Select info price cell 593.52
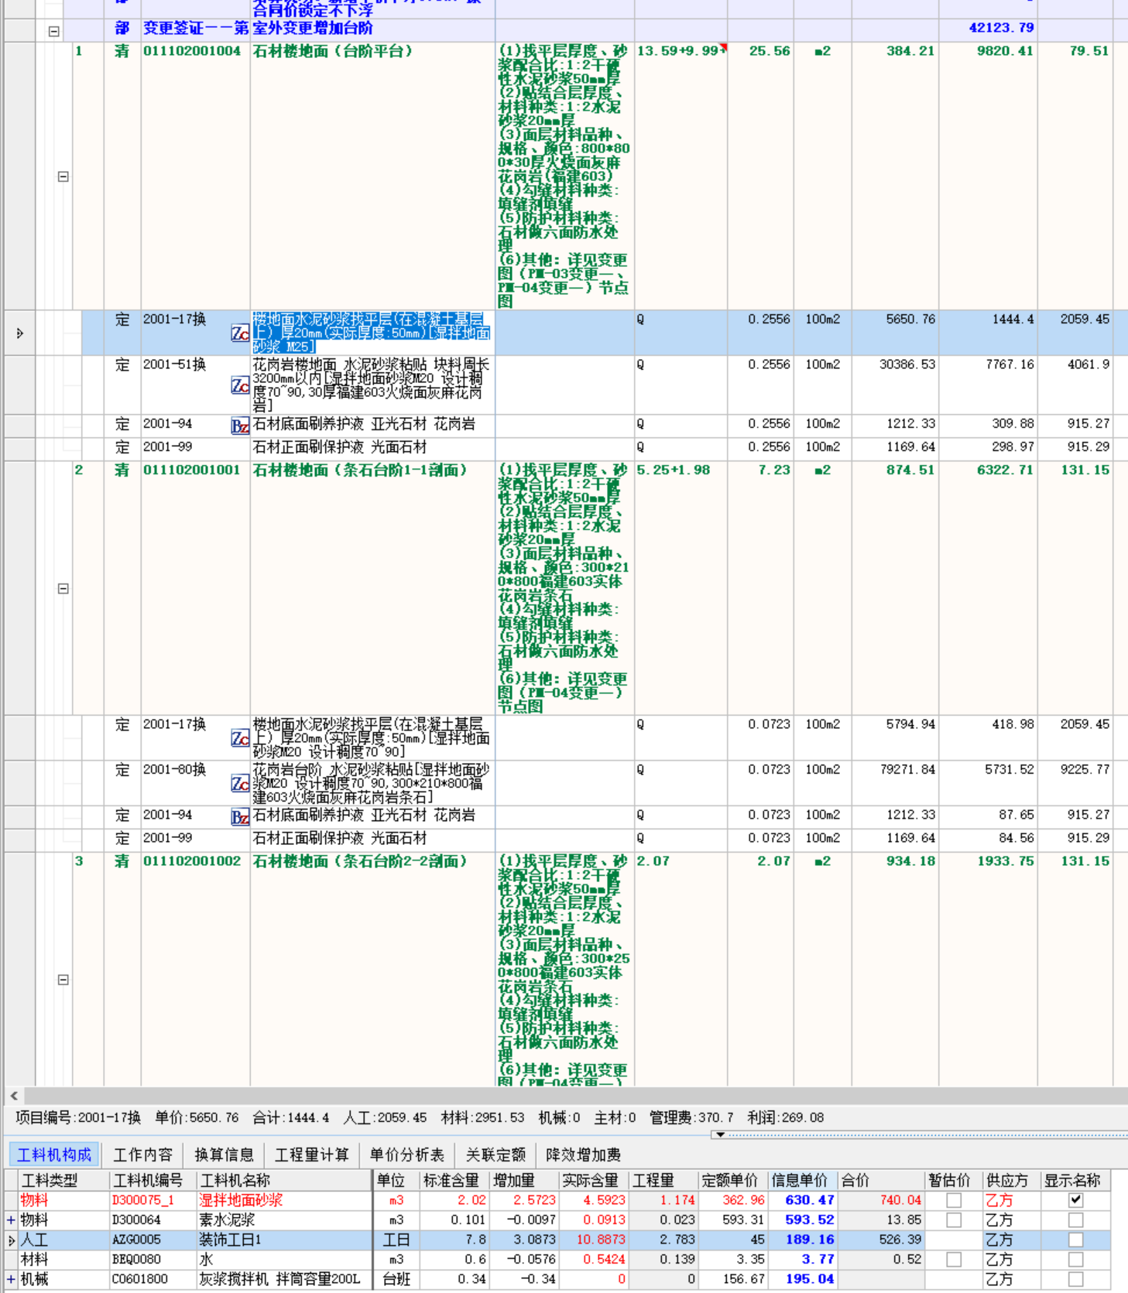 pyautogui.click(x=802, y=1219)
